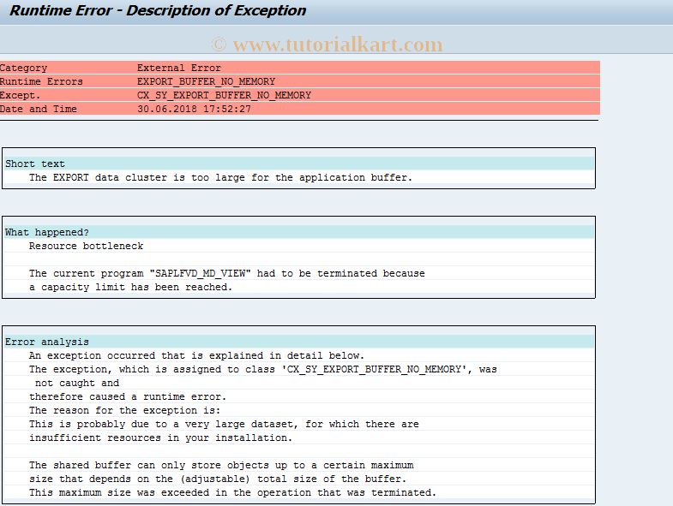Select line 'a capacity limit has been reached.'

pos(130,288)
